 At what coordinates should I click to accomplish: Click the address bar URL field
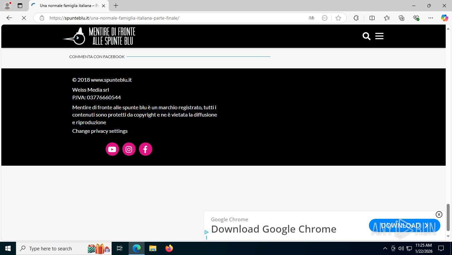tap(176, 18)
